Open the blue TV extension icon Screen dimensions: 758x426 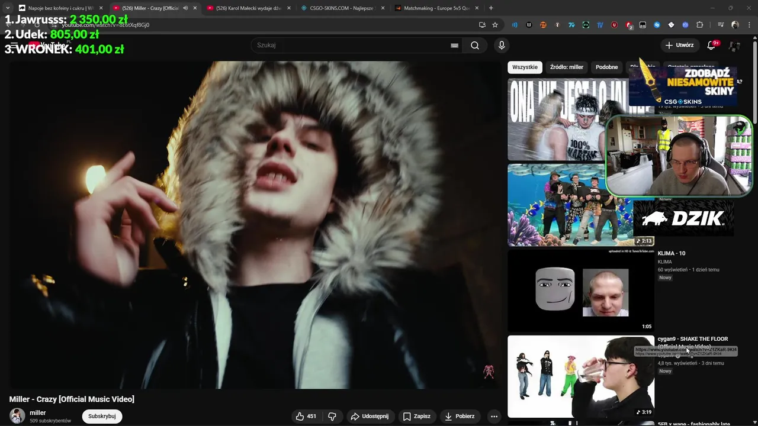coord(600,25)
